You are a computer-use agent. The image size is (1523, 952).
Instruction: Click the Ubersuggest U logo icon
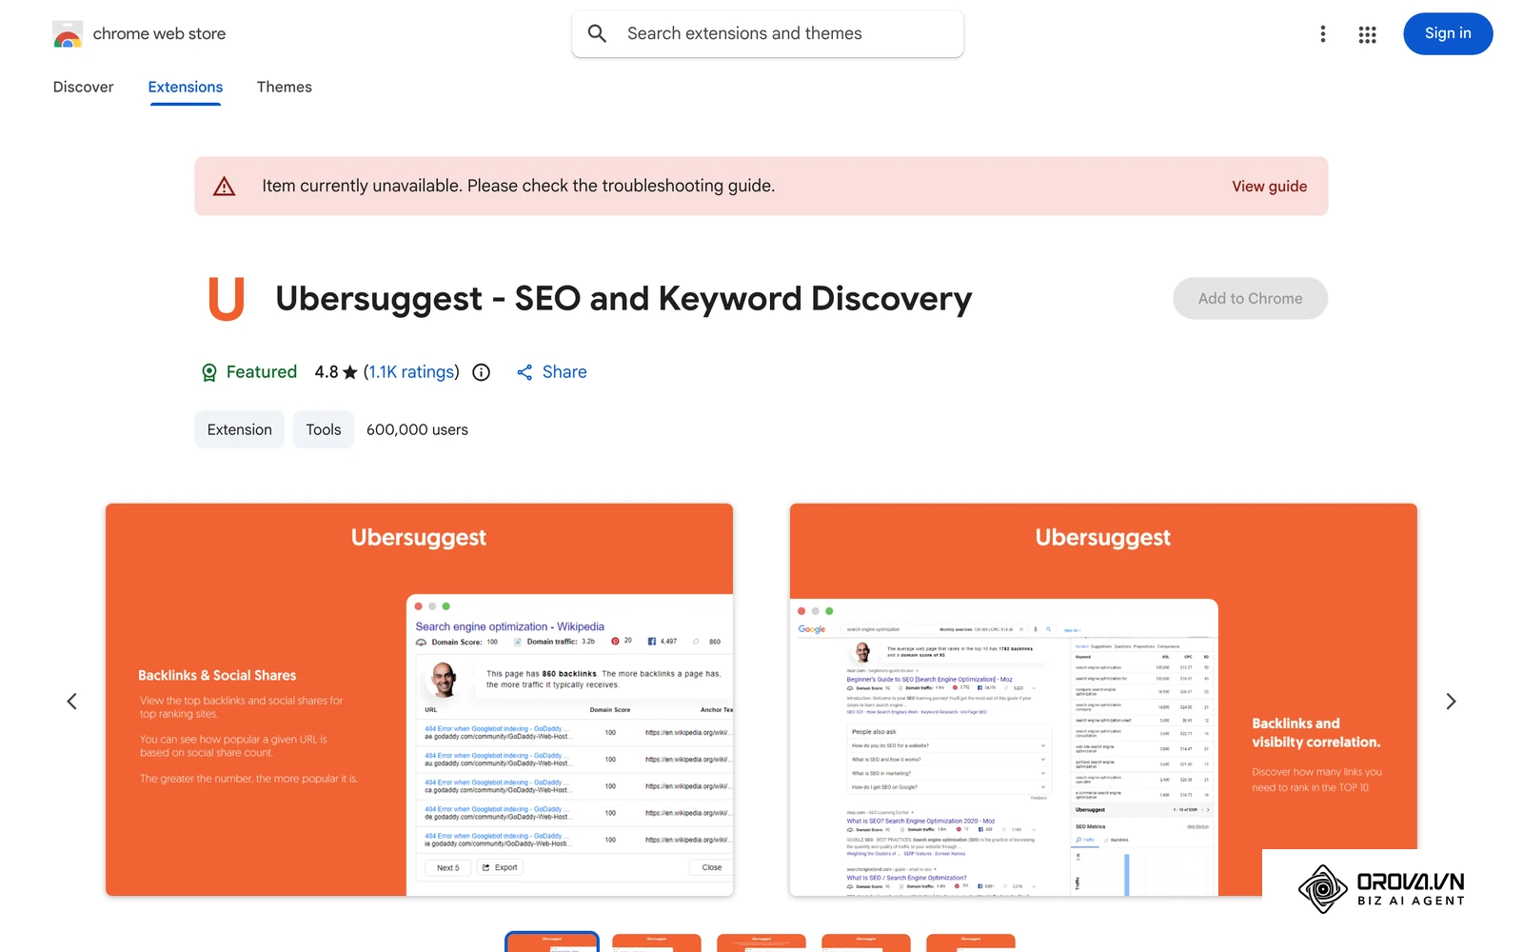click(x=227, y=299)
